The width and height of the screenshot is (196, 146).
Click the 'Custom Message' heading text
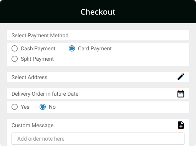click(x=33, y=125)
